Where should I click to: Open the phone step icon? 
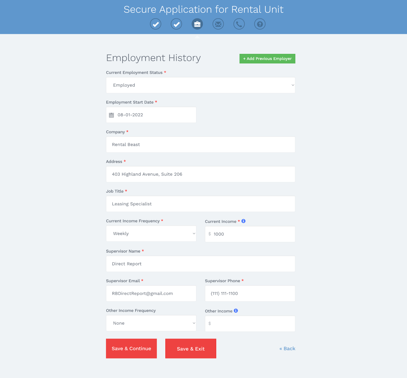pyautogui.click(x=239, y=24)
